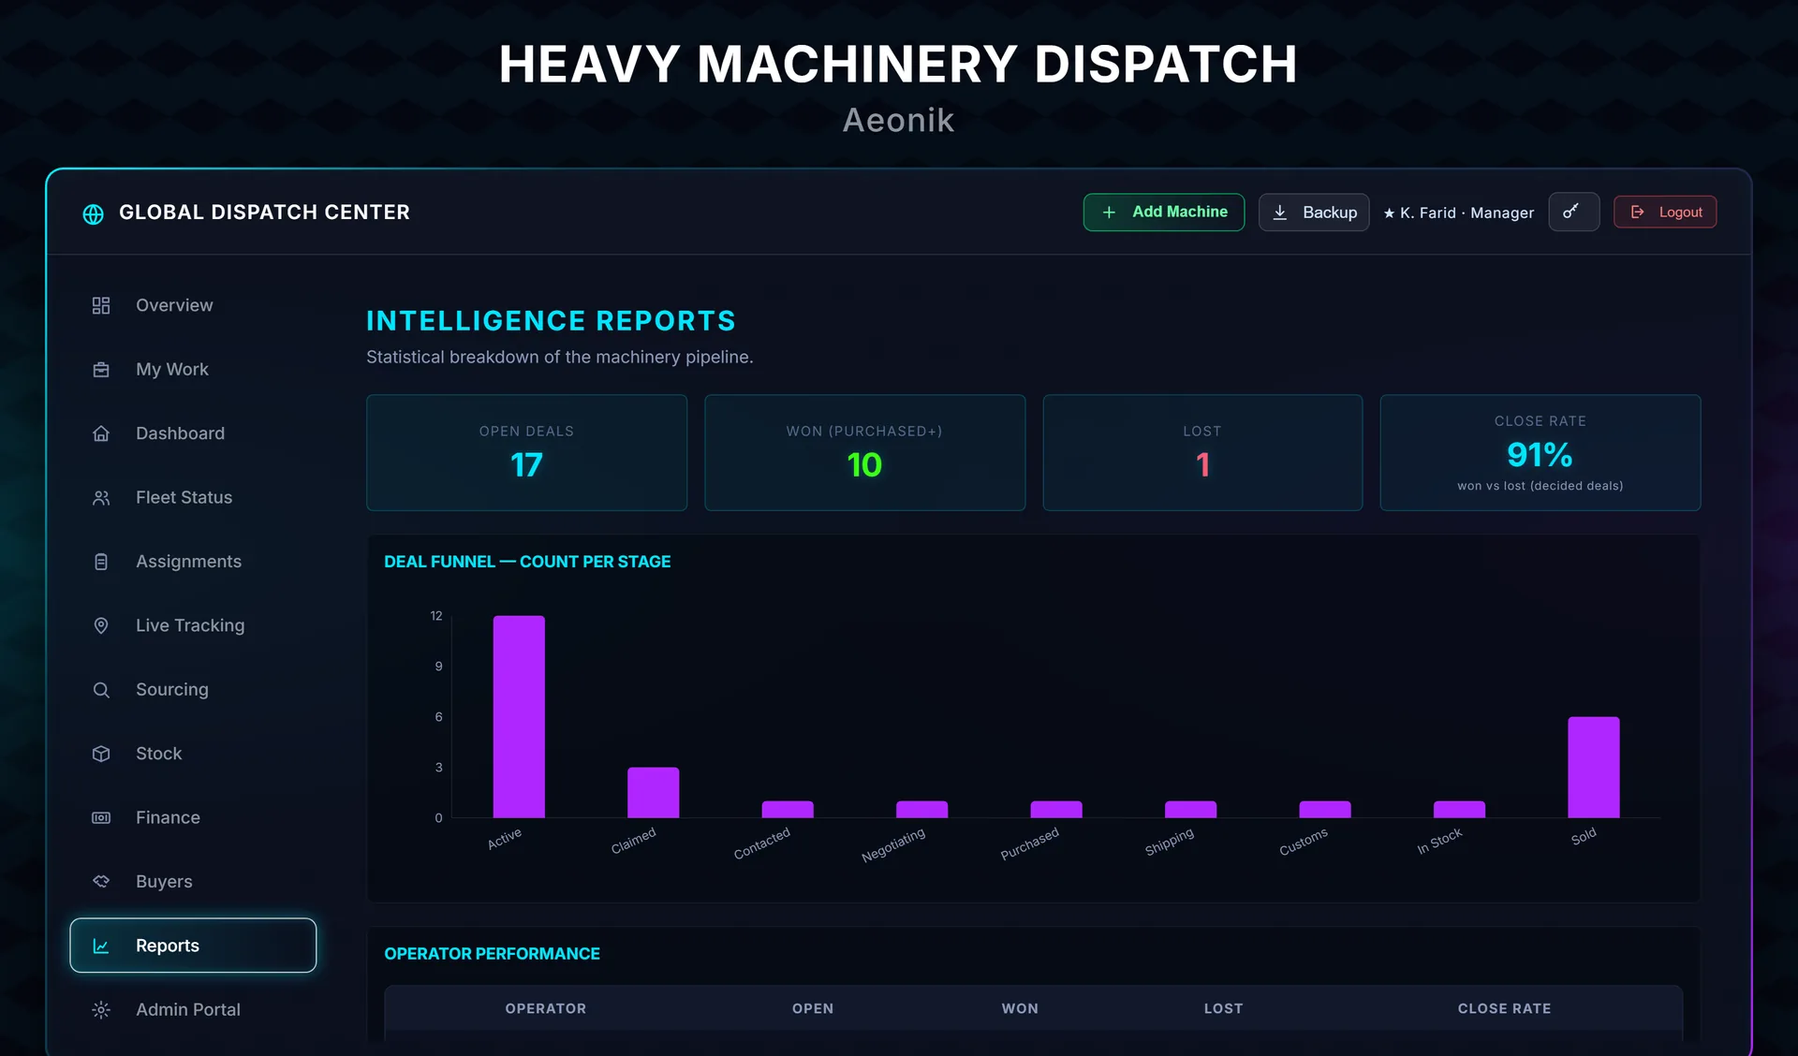Click the Overview grid icon
This screenshot has width=1798, height=1056.
click(x=101, y=305)
